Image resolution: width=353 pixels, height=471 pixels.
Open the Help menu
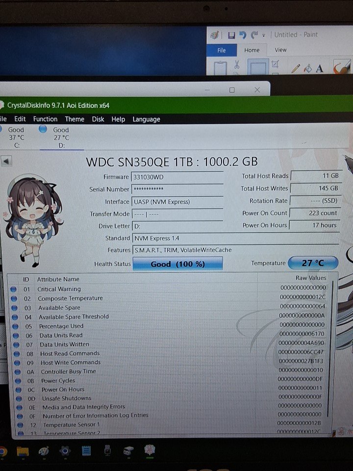[118, 119]
